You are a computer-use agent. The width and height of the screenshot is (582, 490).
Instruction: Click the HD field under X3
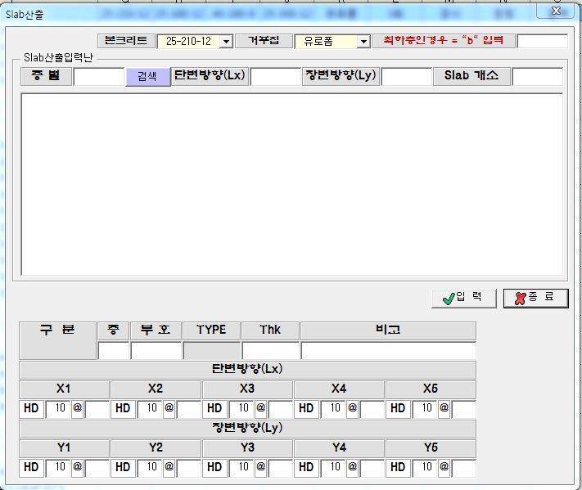[214, 409]
